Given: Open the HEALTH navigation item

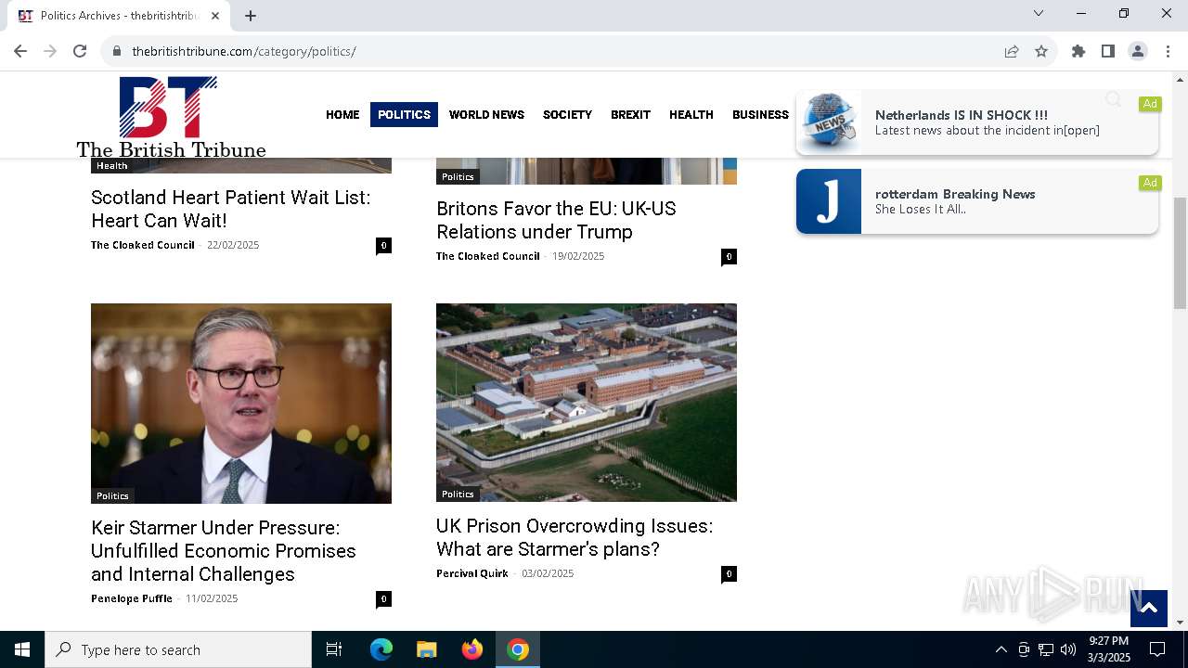Looking at the screenshot, I should click(x=691, y=115).
